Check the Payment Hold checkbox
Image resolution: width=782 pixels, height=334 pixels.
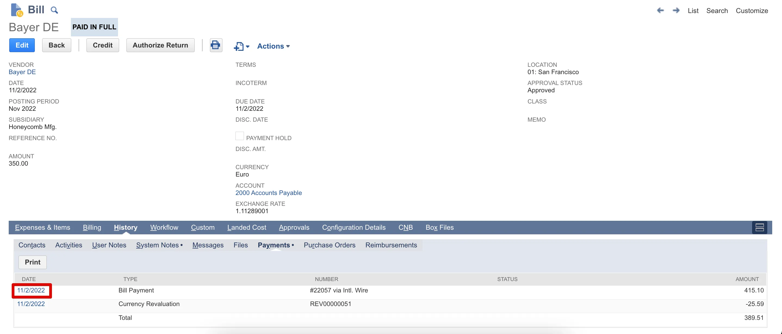(240, 136)
